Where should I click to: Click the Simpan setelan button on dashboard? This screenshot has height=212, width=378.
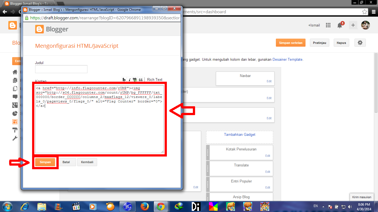291,43
